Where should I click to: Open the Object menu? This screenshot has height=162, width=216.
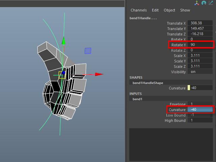tap(169, 10)
